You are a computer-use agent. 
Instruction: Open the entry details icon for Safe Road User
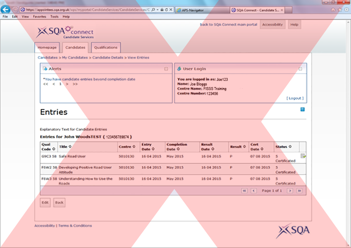[303, 156]
